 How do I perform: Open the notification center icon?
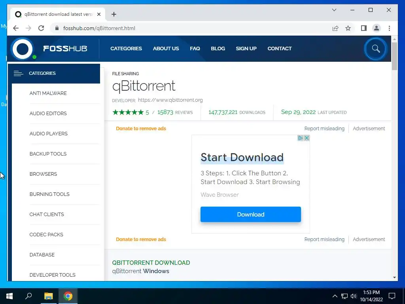coord(392,296)
